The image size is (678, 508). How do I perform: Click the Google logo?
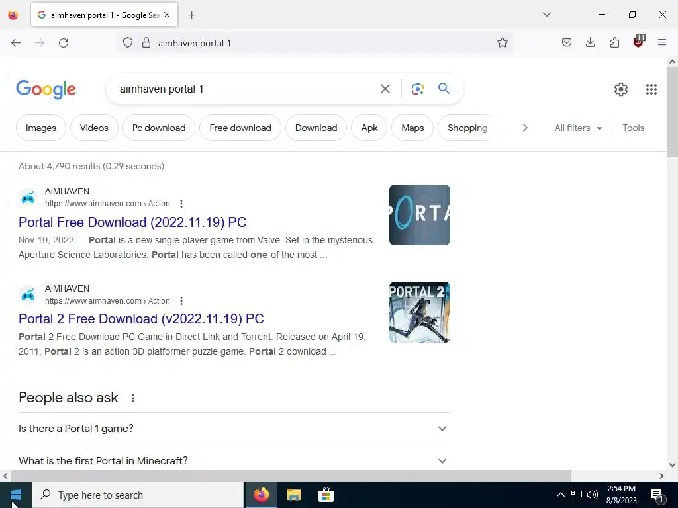click(x=46, y=89)
